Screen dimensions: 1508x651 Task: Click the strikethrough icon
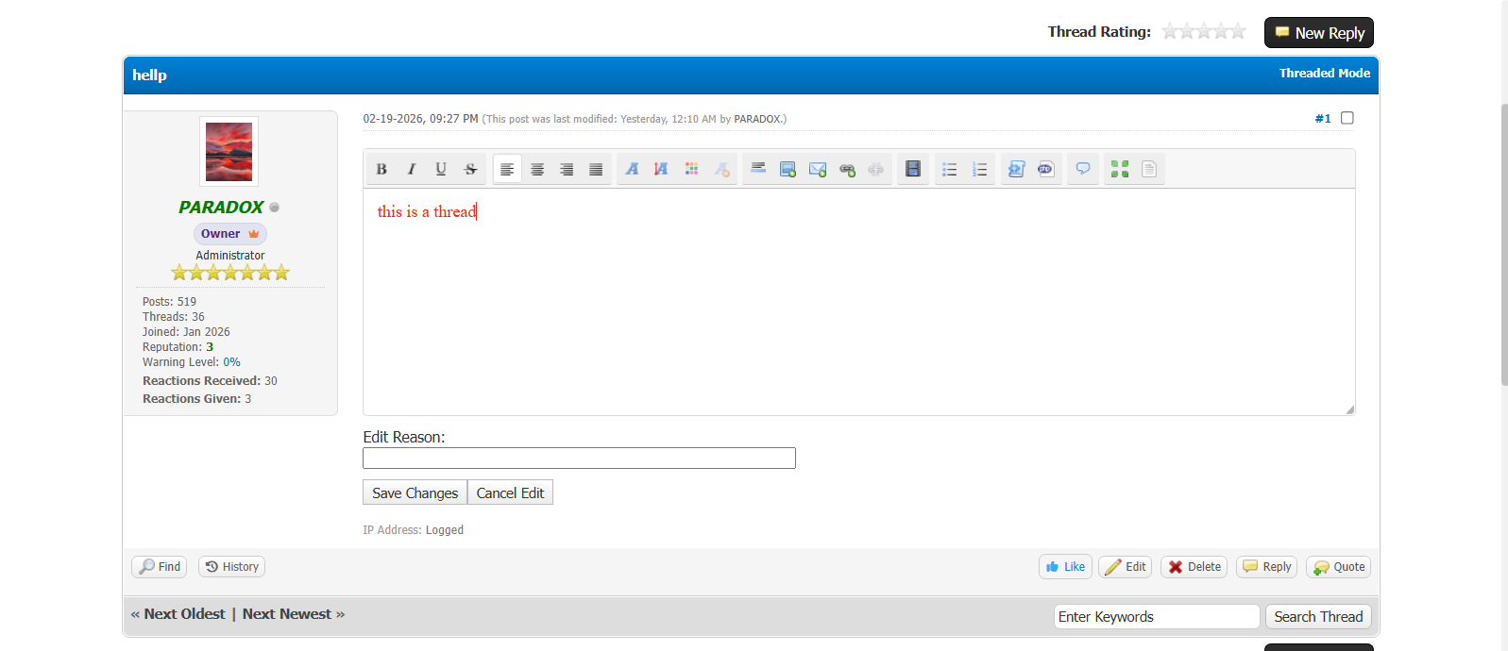click(470, 169)
